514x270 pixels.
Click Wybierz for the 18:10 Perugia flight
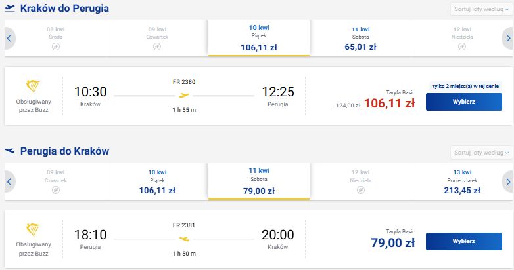tap(464, 241)
